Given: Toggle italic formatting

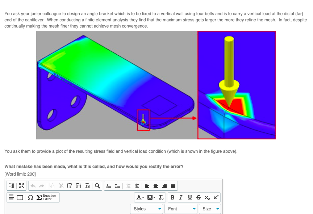Looking at the screenshot, I should 181,197.
